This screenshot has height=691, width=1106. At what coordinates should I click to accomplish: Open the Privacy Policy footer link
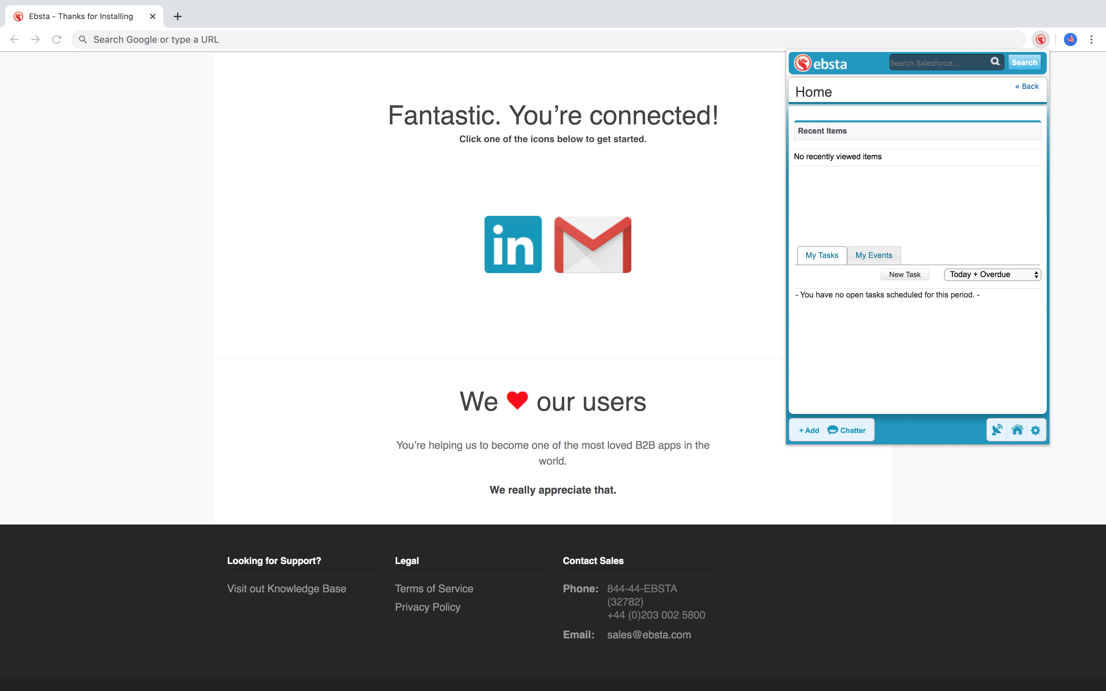427,607
